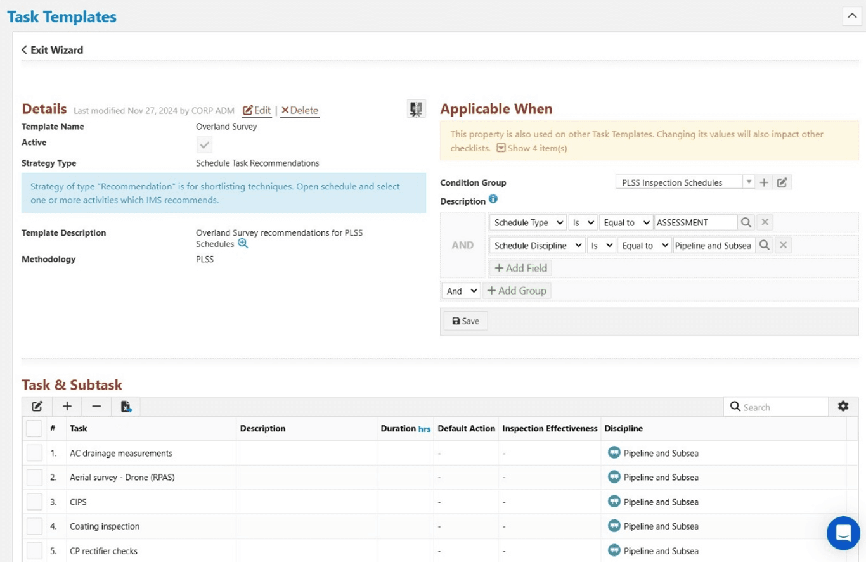Open the And group operator dropdown
The height and width of the screenshot is (565, 866).
[x=461, y=291]
